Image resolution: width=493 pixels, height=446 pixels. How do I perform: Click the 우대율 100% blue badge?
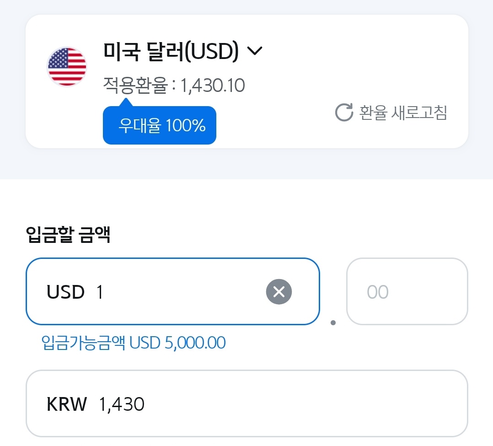click(160, 126)
